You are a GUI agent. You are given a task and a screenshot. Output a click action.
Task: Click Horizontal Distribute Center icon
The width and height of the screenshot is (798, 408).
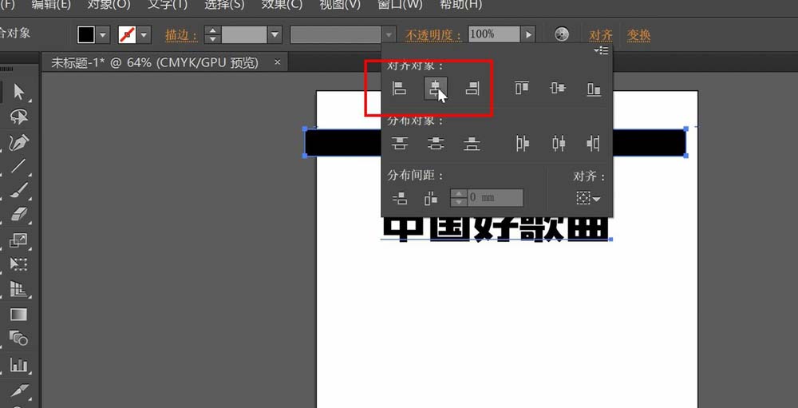559,145
